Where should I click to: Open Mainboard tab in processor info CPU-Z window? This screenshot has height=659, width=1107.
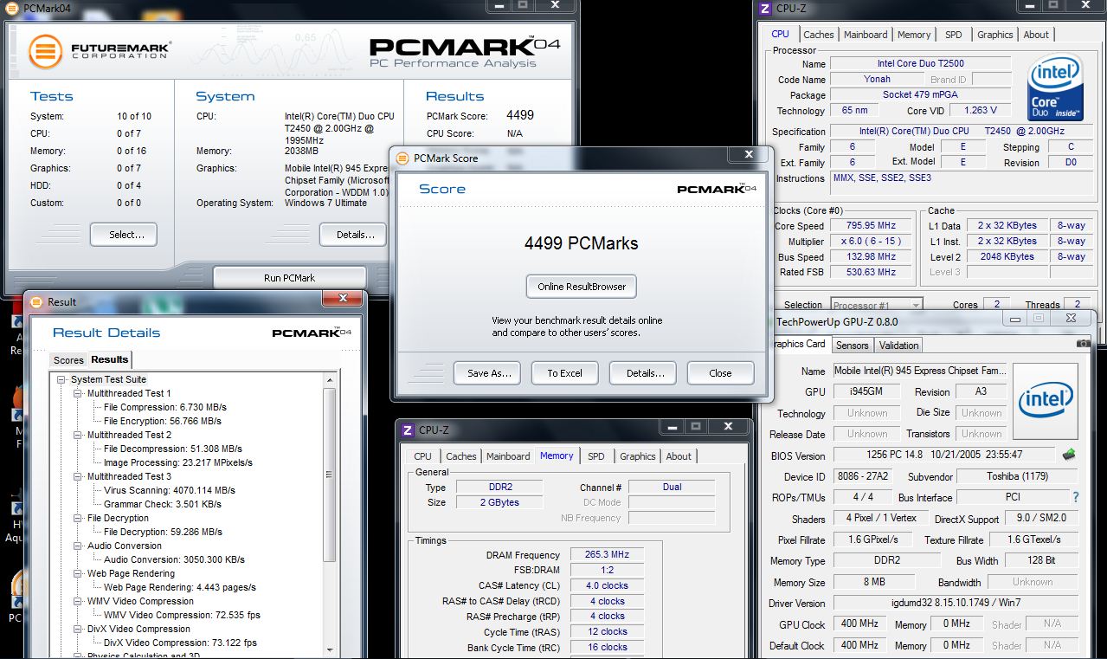click(866, 35)
